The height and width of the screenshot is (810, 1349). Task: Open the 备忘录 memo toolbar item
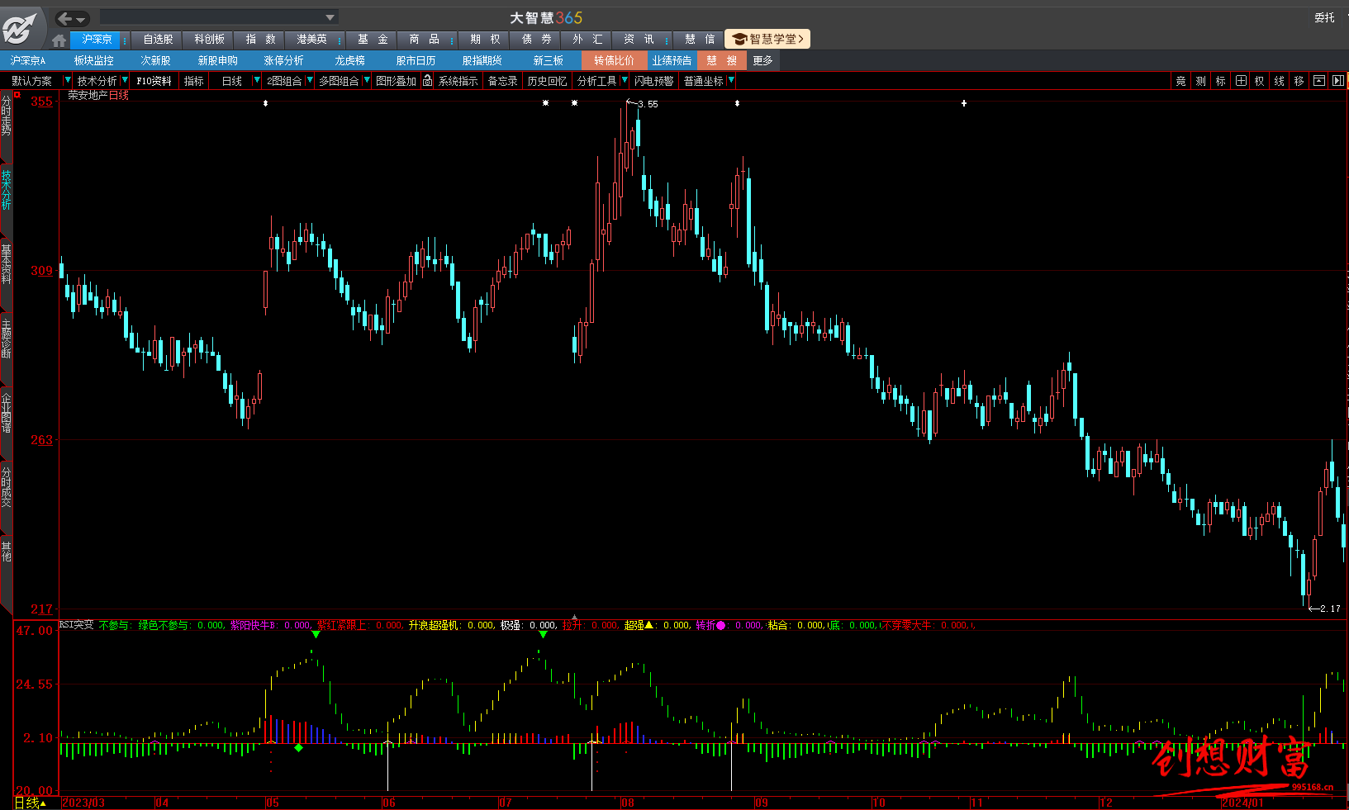point(502,81)
